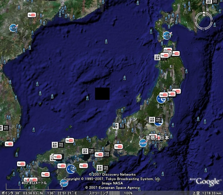This screenshot has width=223, height=195.
Task: Select the World Heritage marker at the far-left edge
Action: [x=3, y=128]
